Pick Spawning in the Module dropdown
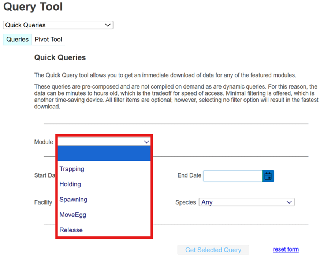 [73, 200]
